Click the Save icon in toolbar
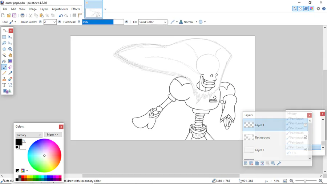The height and width of the screenshot is (184, 327). [x=14, y=15]
